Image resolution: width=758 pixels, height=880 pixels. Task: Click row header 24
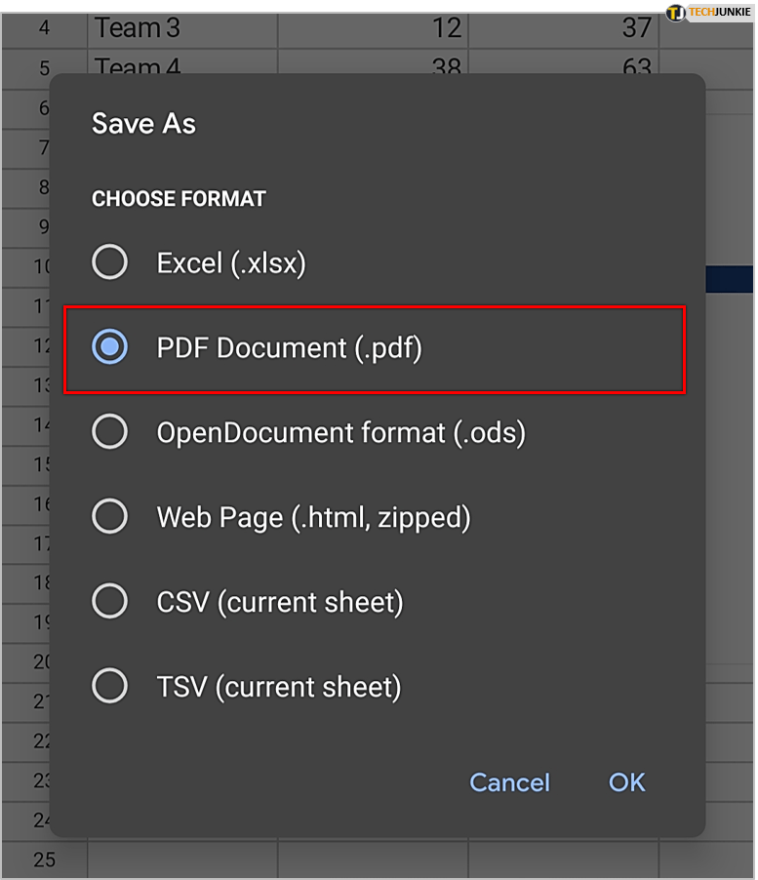41,820
